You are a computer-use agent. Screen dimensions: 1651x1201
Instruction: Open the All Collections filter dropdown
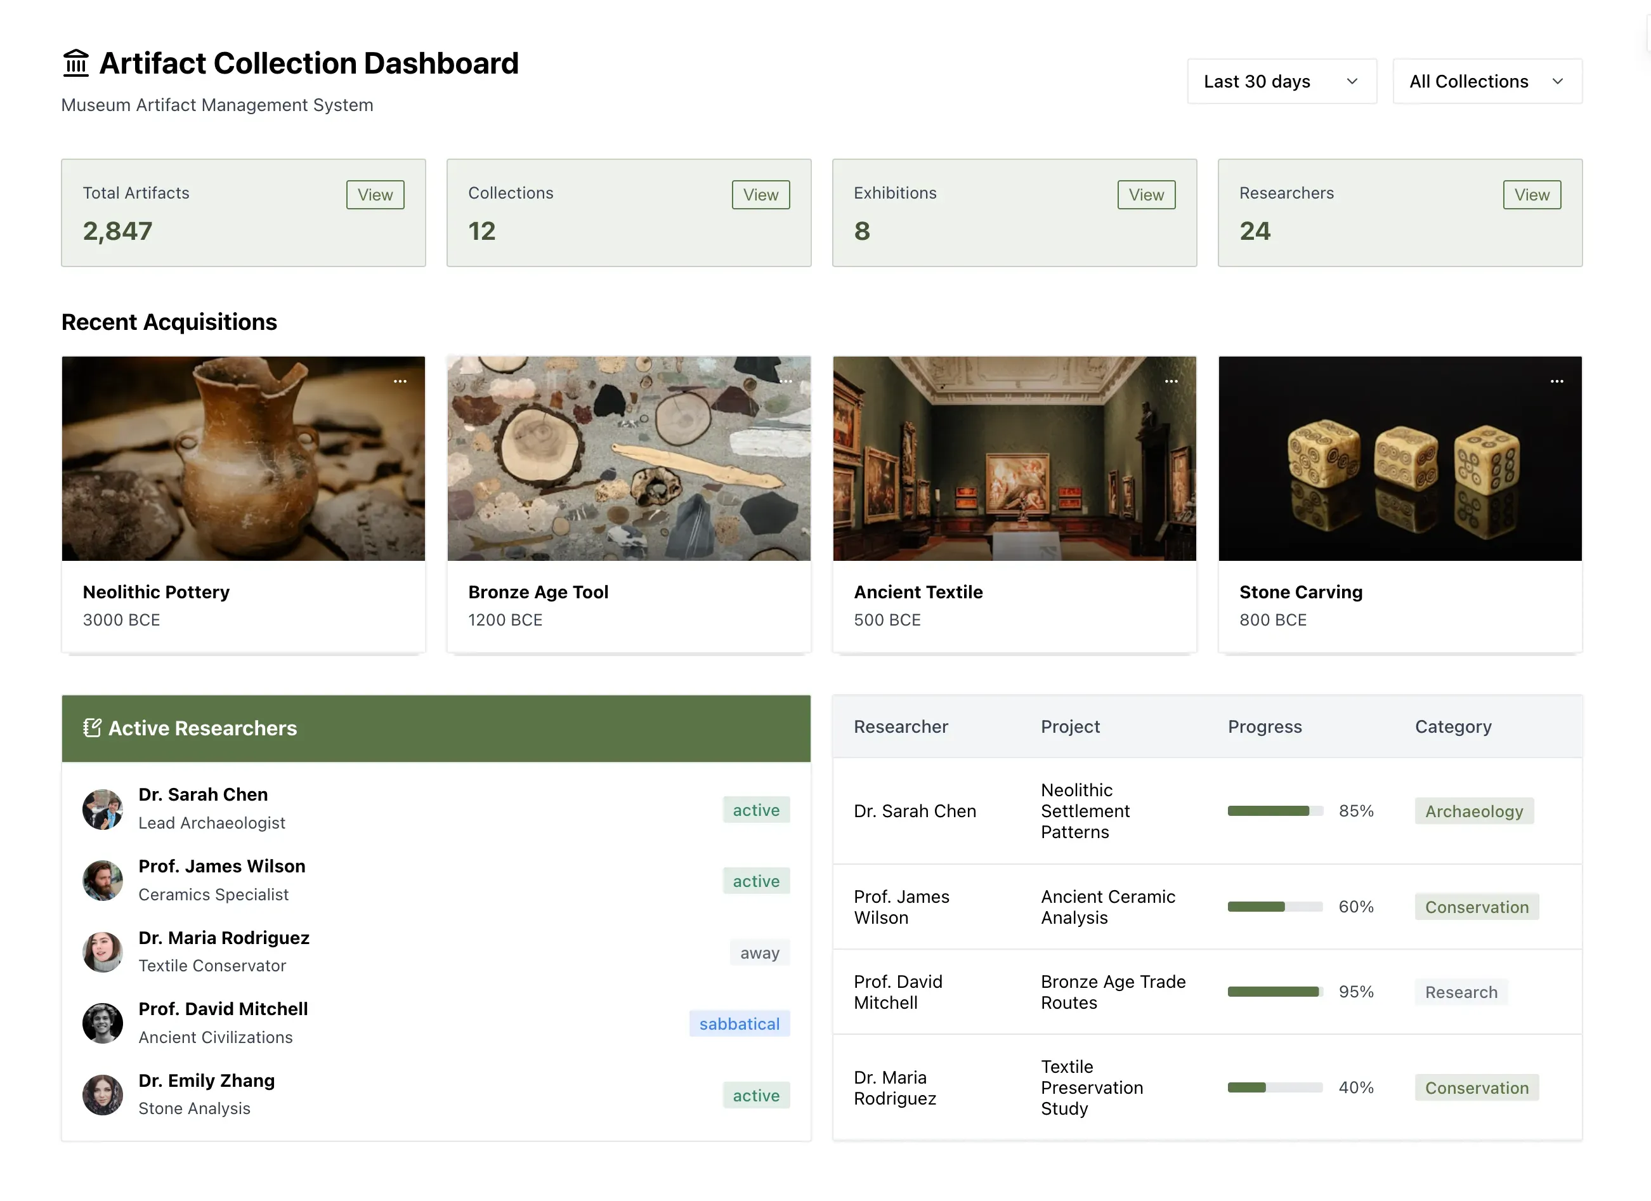[1487, 82]
